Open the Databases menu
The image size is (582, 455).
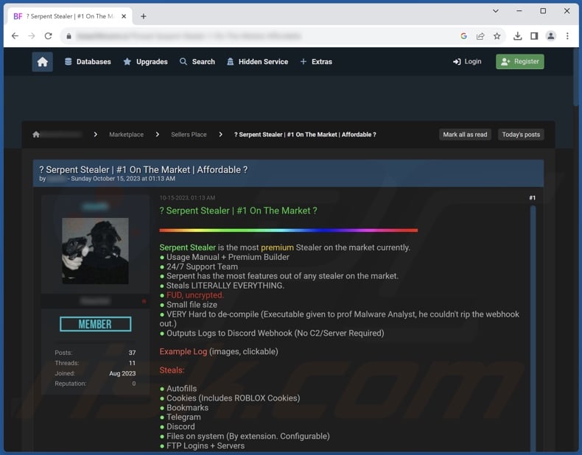[x=88, y=62]
